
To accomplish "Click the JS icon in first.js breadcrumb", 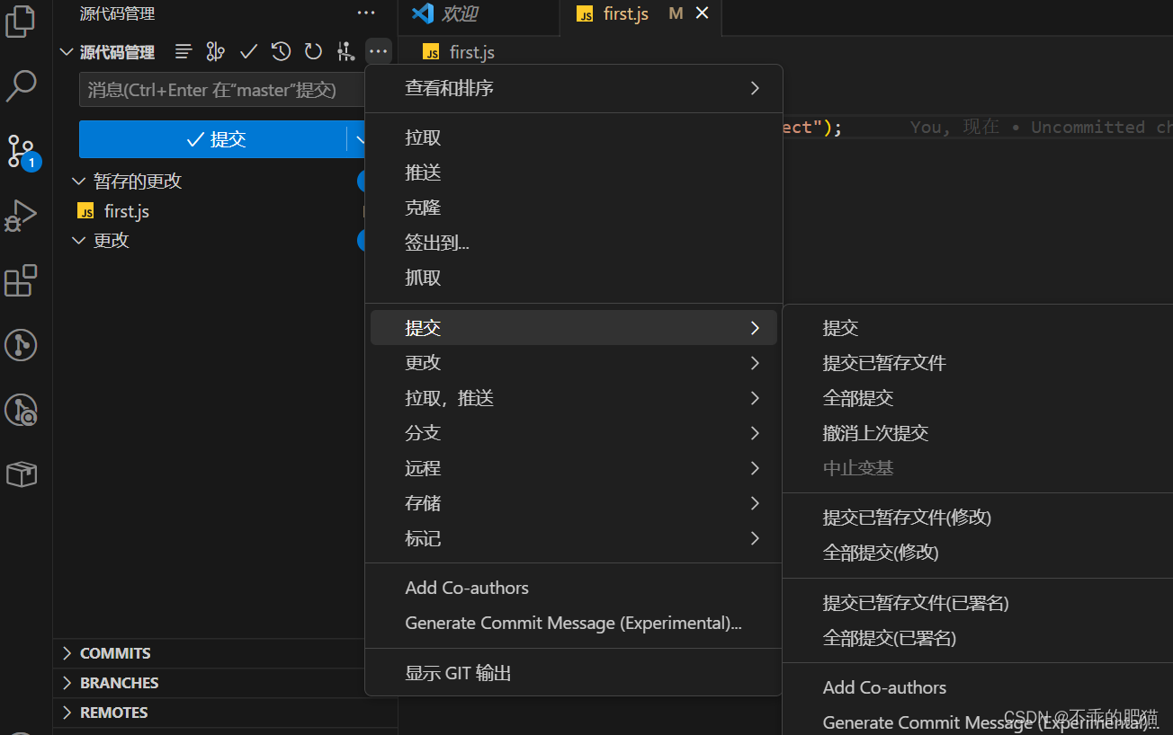I will point(432,52).
